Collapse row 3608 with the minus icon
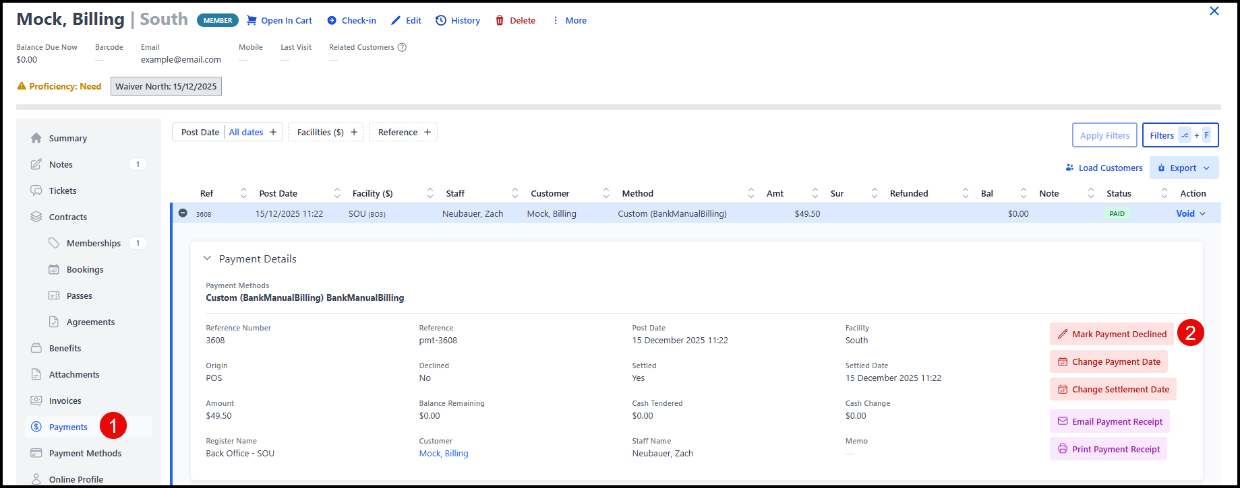 [x=183, y=213]
